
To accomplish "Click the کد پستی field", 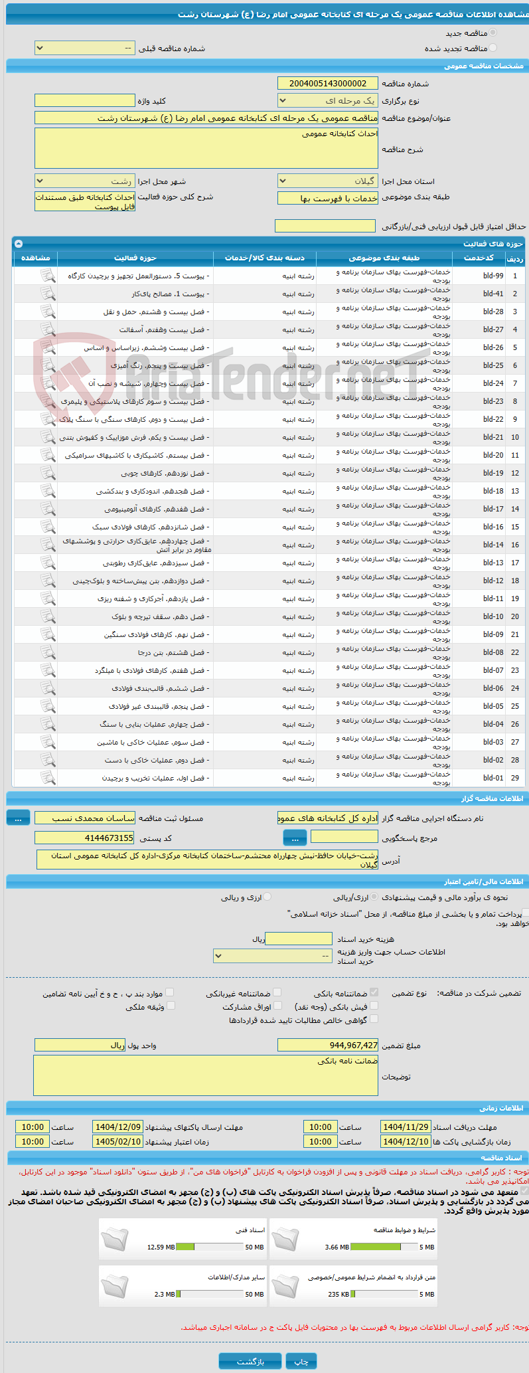I will tap(85, 838).
